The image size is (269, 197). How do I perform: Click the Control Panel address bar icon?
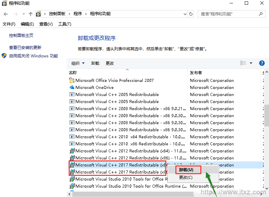pyautogui.click(x=39, y=14)
